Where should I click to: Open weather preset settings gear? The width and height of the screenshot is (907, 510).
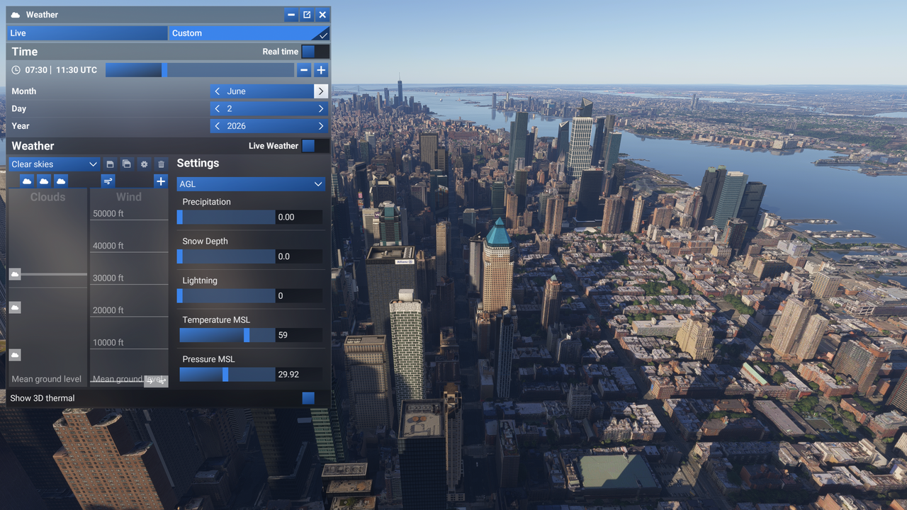144,164
